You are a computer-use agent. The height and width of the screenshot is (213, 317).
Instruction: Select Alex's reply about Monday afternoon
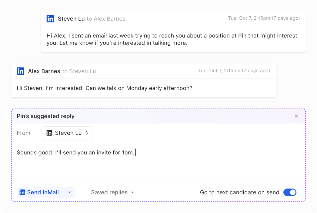pos(105,88)
